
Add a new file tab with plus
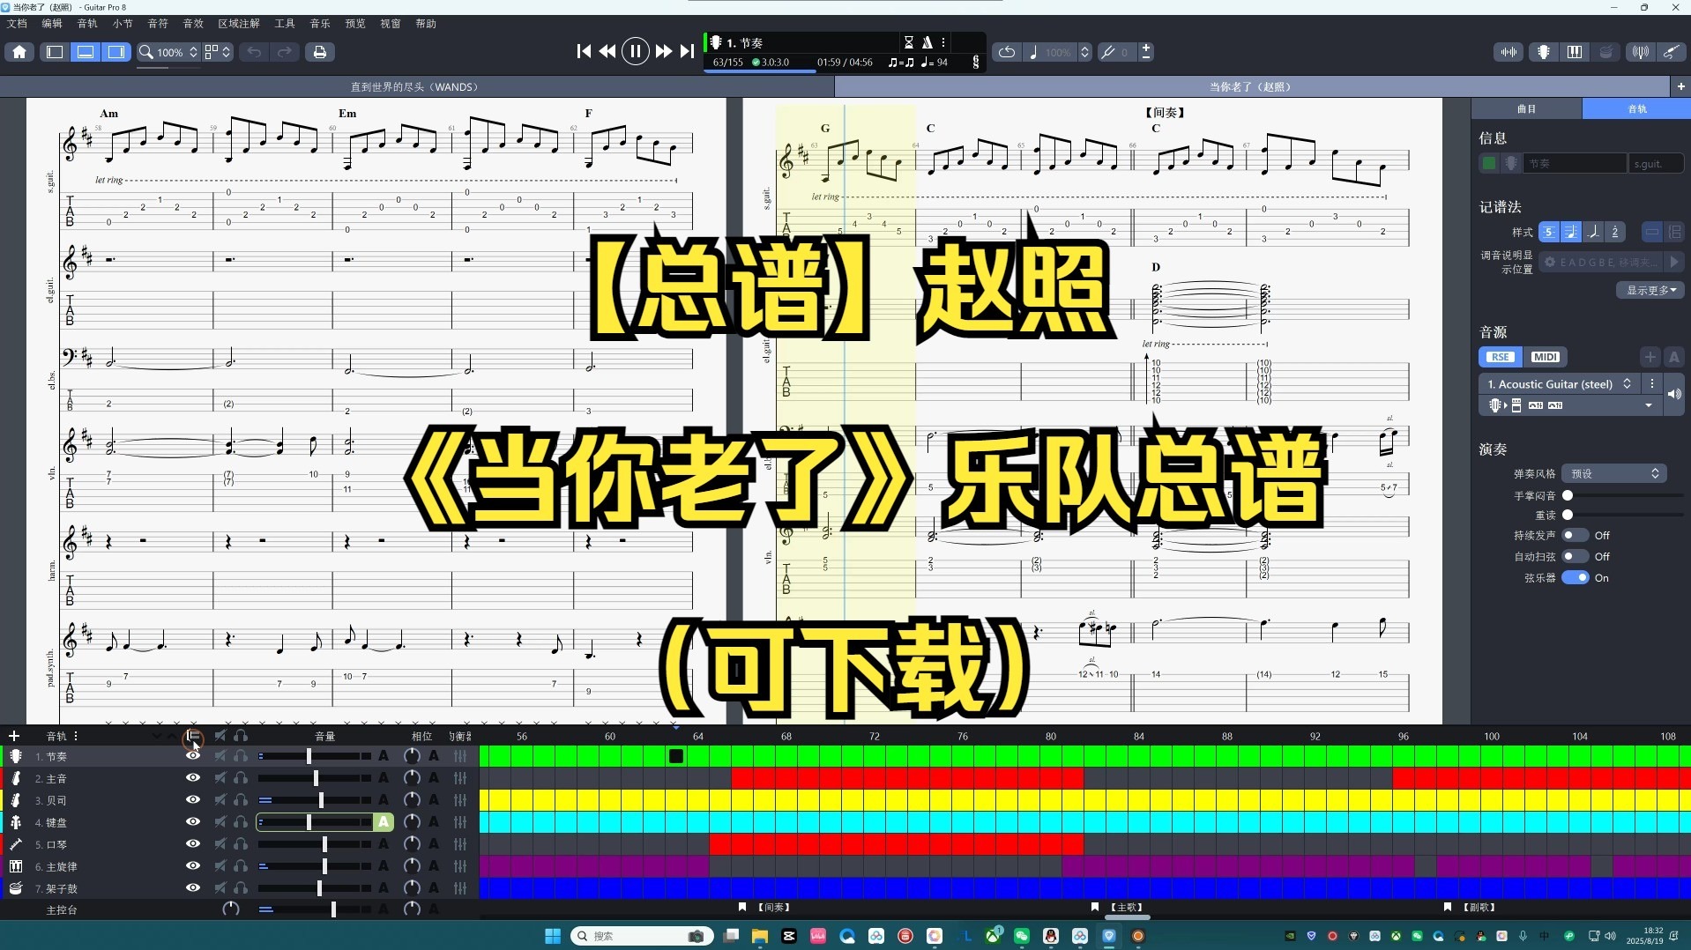pyautogui.click(x=1680, y=86)
